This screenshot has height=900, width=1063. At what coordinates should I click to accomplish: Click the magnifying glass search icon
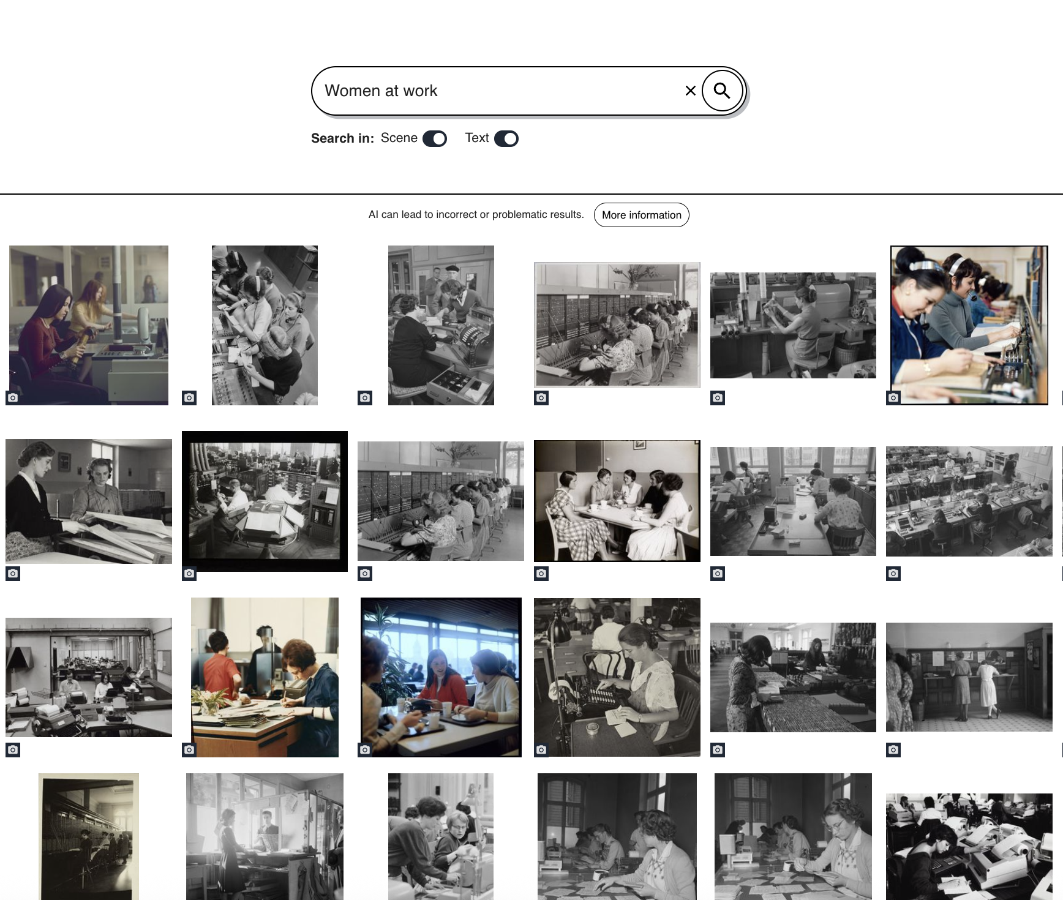723,91
